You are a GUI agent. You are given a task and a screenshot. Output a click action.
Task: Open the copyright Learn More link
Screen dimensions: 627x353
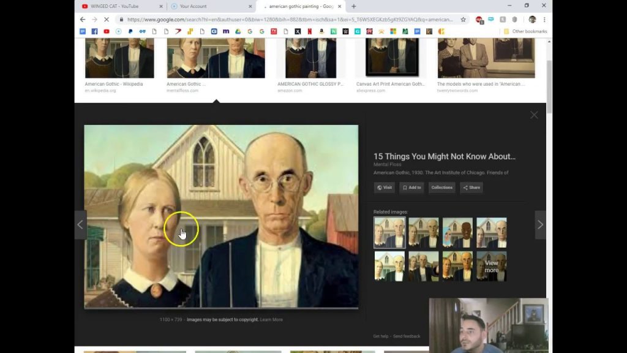(271, 319)
